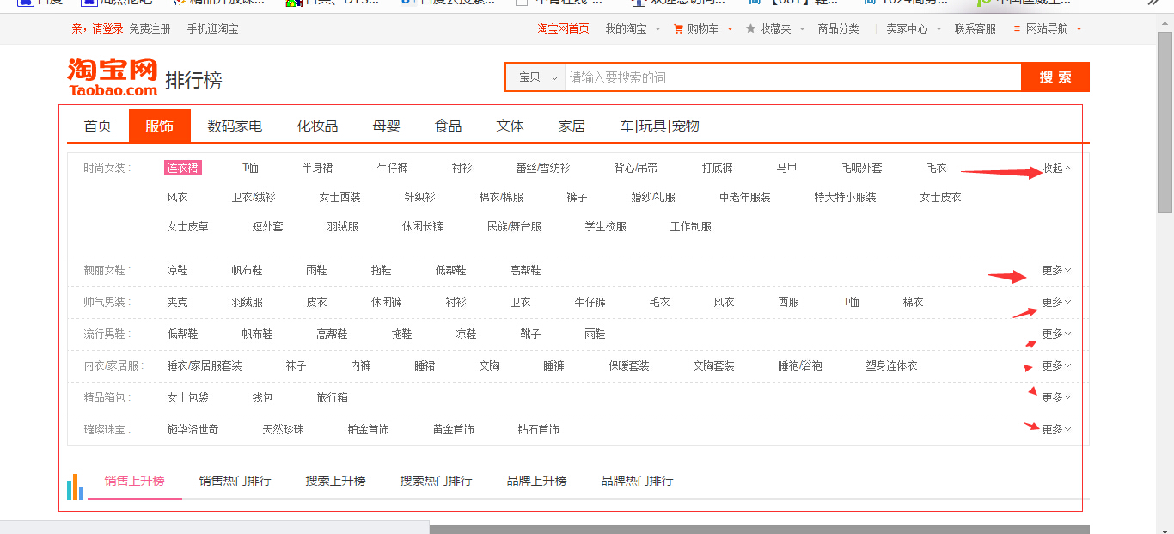Choose the 塑身连体衣 category
Image resolution: width=1174 pixels, height=534 pixels.
click(x=891, y=365)
